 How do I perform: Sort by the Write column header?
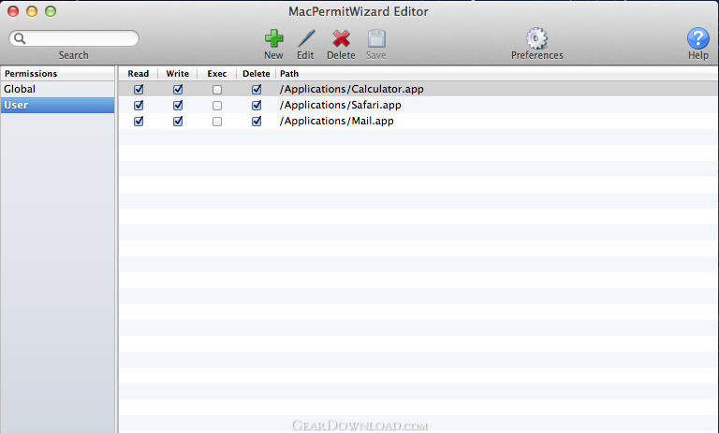pos(178,73)
